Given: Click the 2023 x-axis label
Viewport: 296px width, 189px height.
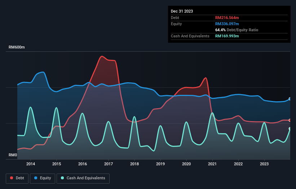Looking at the screenshot, I should 264,164.
